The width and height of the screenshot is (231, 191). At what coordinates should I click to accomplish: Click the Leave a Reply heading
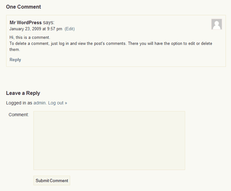pos(23,93)
